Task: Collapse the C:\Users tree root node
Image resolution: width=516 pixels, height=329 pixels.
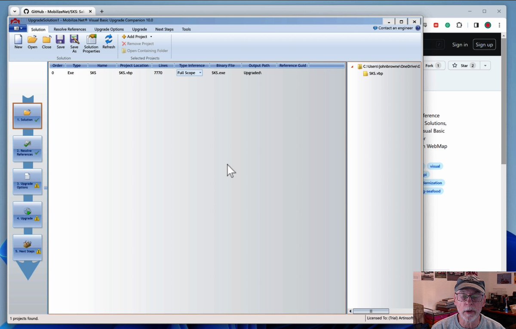Action: tap(353, 66)
